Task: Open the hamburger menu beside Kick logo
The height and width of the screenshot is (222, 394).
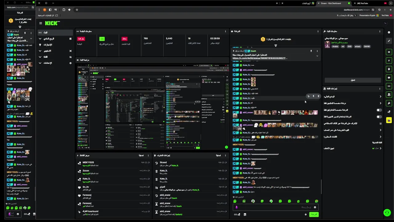Action: (40, 23)
